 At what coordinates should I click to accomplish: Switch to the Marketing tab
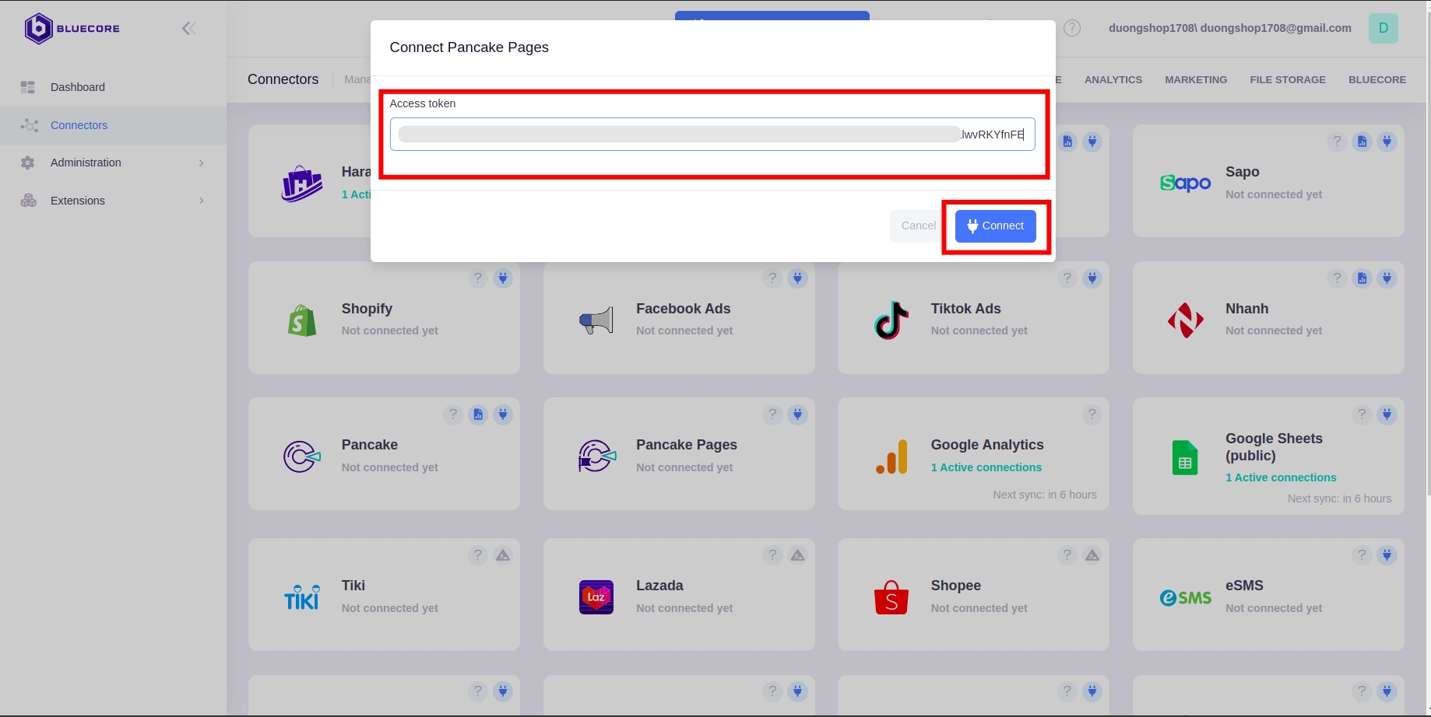click(1195, 79)
